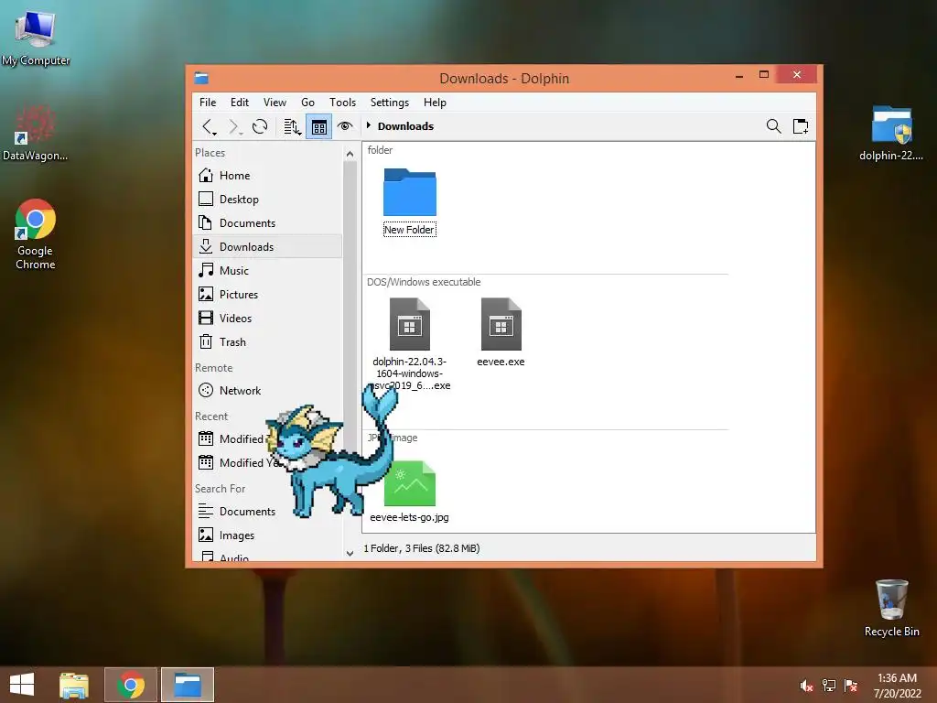Viewport: 937px width, 703px height.
Task: Open Network under Remote
Action: click(268, 390)
